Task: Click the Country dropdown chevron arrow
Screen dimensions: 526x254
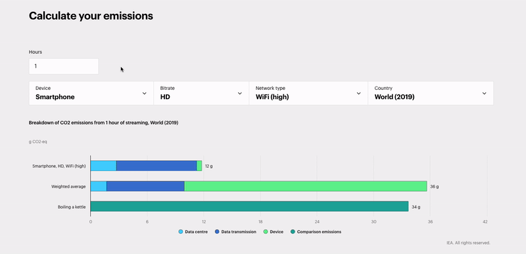Action: [x=485, y=93]
